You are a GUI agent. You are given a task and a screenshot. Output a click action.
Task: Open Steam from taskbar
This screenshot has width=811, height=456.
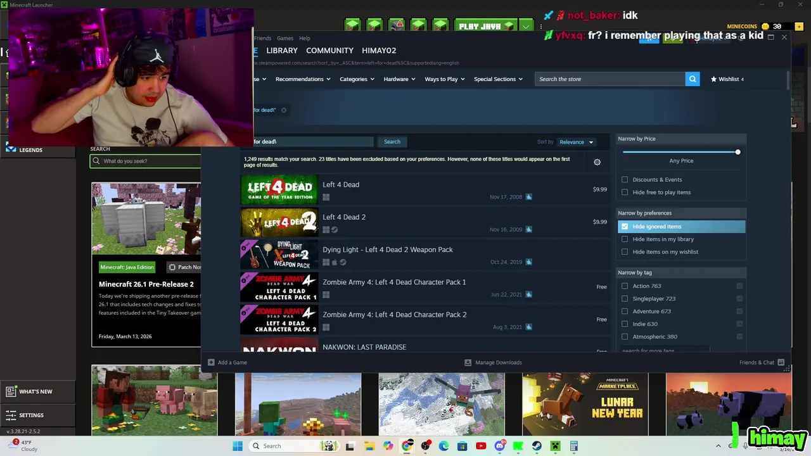coord(537,446)
